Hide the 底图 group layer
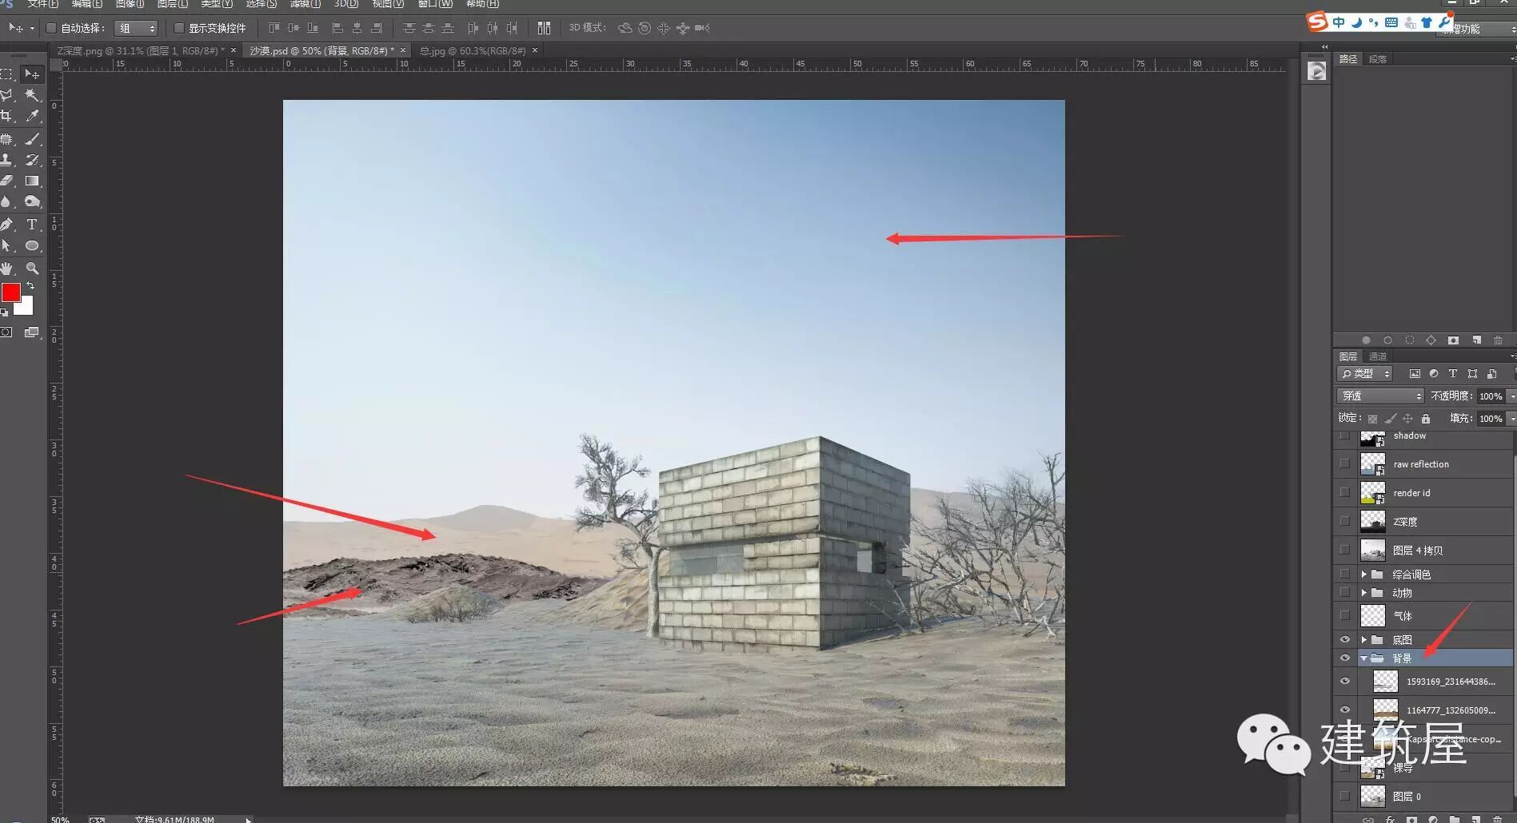This screenshot has width=1517, height=823. tap(1344, 639)
